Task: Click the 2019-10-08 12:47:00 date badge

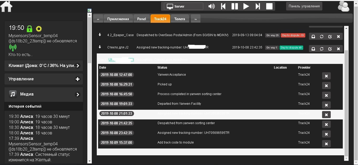Action: 117,75
